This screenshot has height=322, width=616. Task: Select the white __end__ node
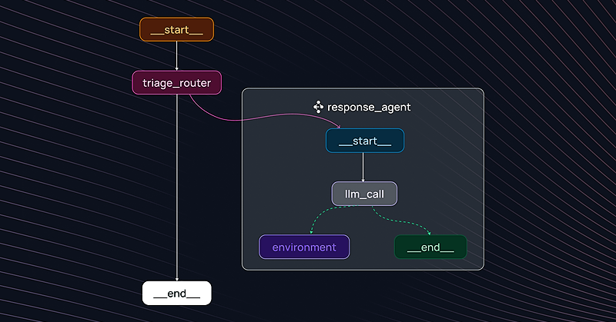tap(177, 293)
